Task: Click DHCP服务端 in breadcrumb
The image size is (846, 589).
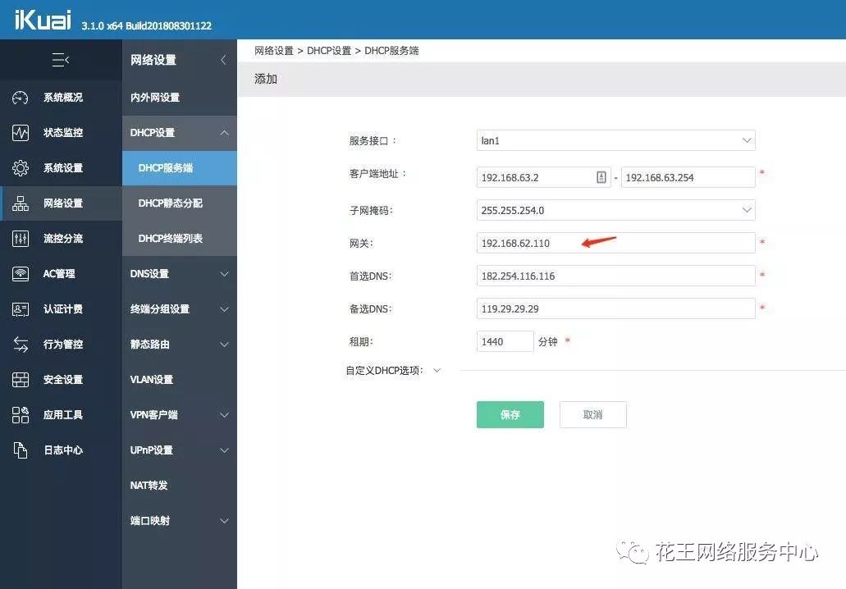Action: pos(391,51)
